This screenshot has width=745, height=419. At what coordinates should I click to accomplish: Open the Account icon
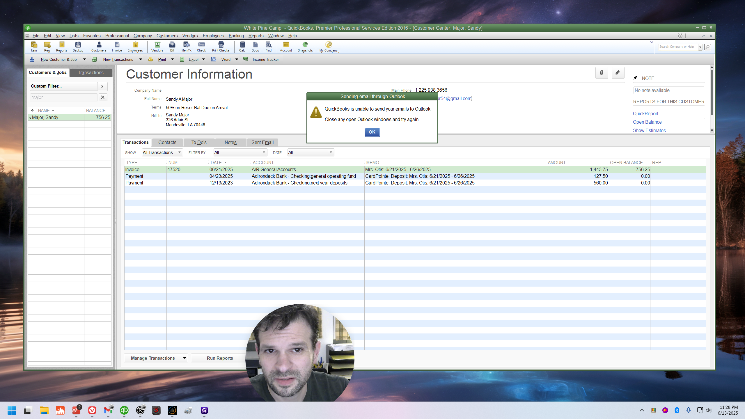click(286, 47)
